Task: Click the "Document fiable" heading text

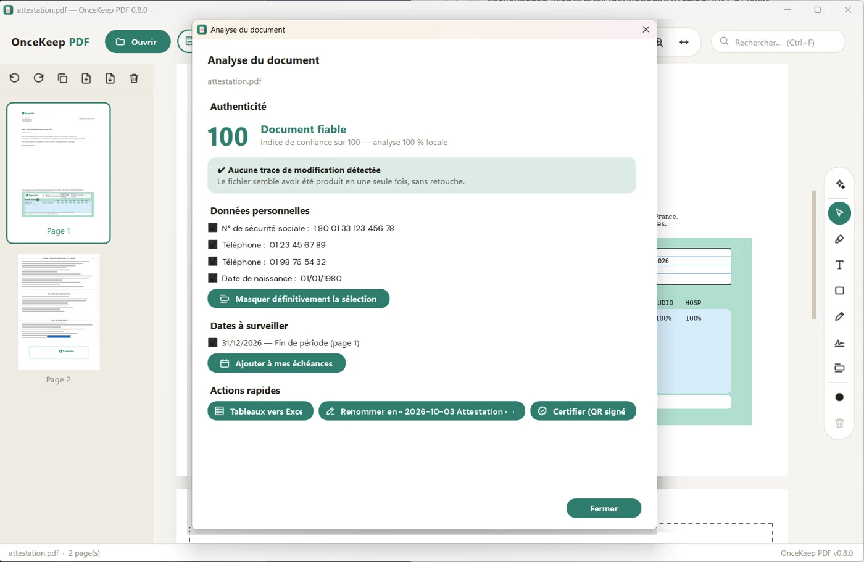Action: pos(303,129)
